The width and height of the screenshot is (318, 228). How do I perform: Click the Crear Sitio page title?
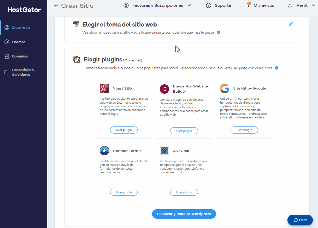click(x=77, y=6)
